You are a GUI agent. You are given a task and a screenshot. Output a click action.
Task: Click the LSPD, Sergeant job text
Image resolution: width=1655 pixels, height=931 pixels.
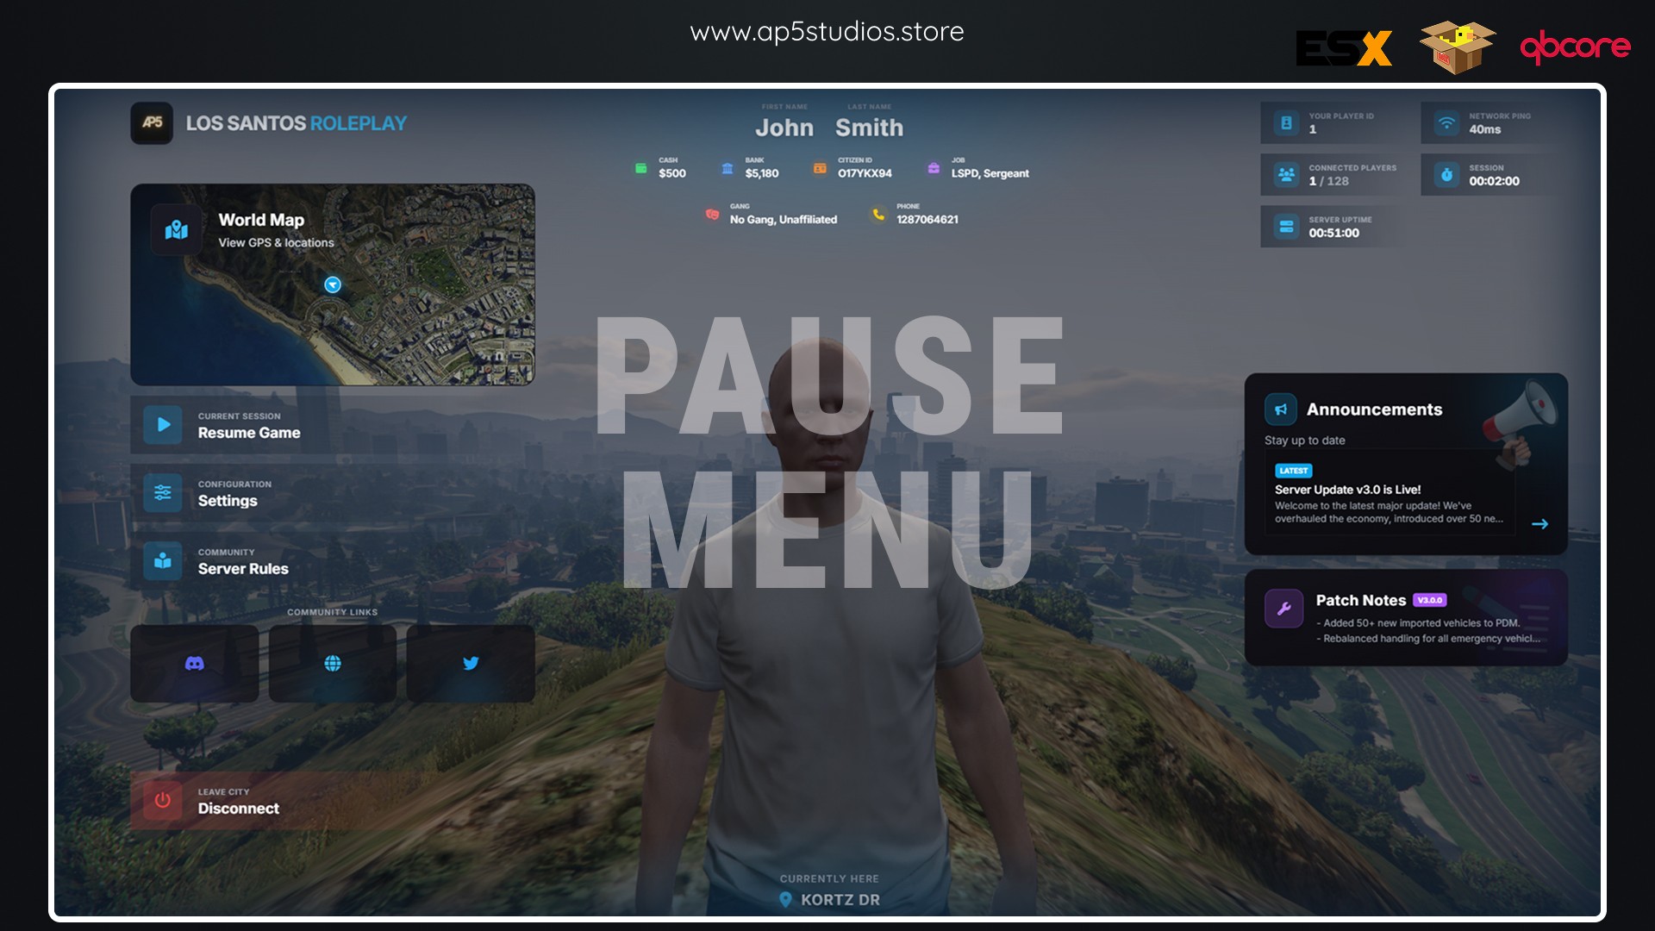tap(990, 173)
